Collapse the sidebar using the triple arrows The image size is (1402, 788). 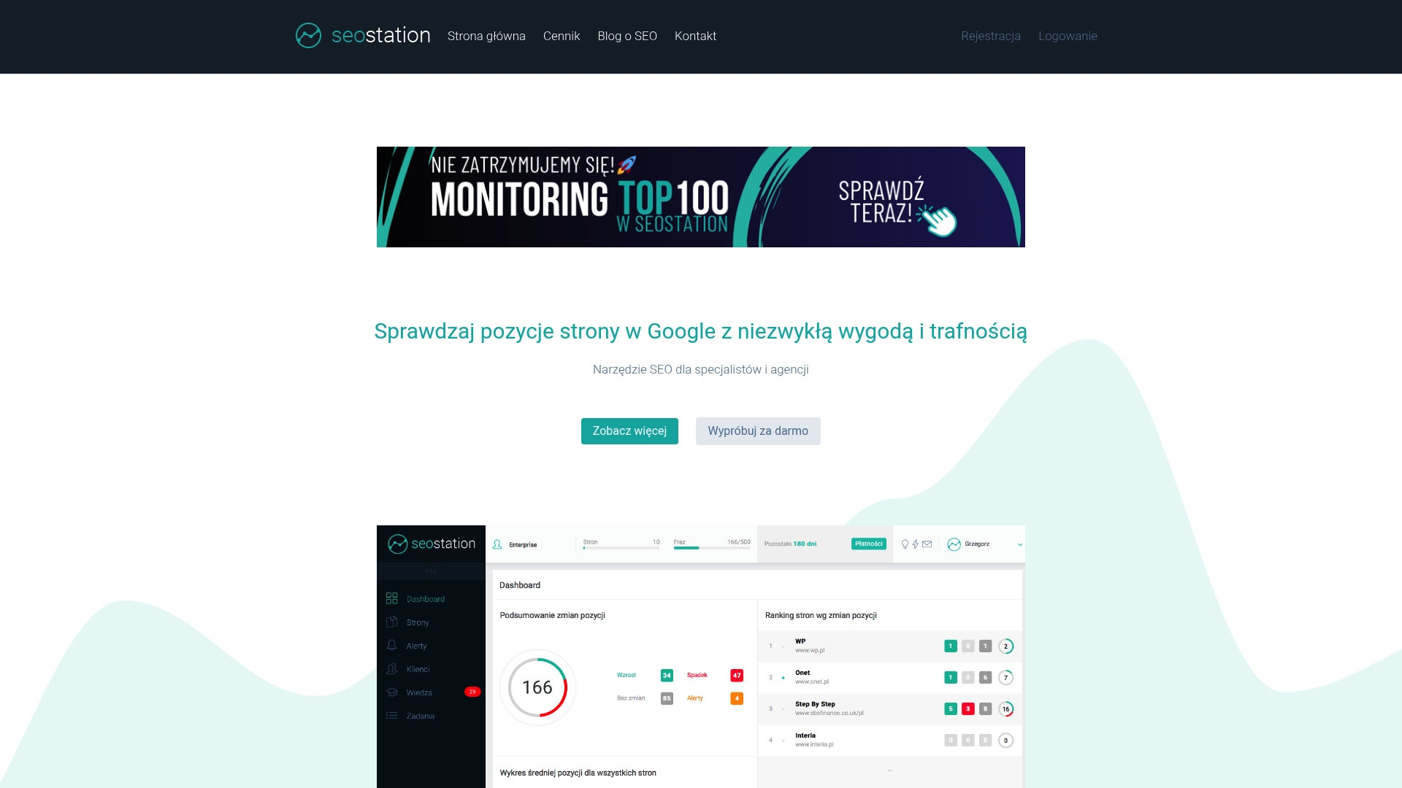(x=431, y=571)
